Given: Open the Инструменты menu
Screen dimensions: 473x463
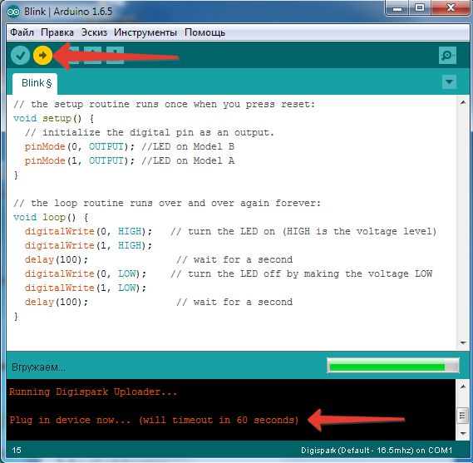Looking at the screenshot, I should pyautogui.click(x=145, y=32).
